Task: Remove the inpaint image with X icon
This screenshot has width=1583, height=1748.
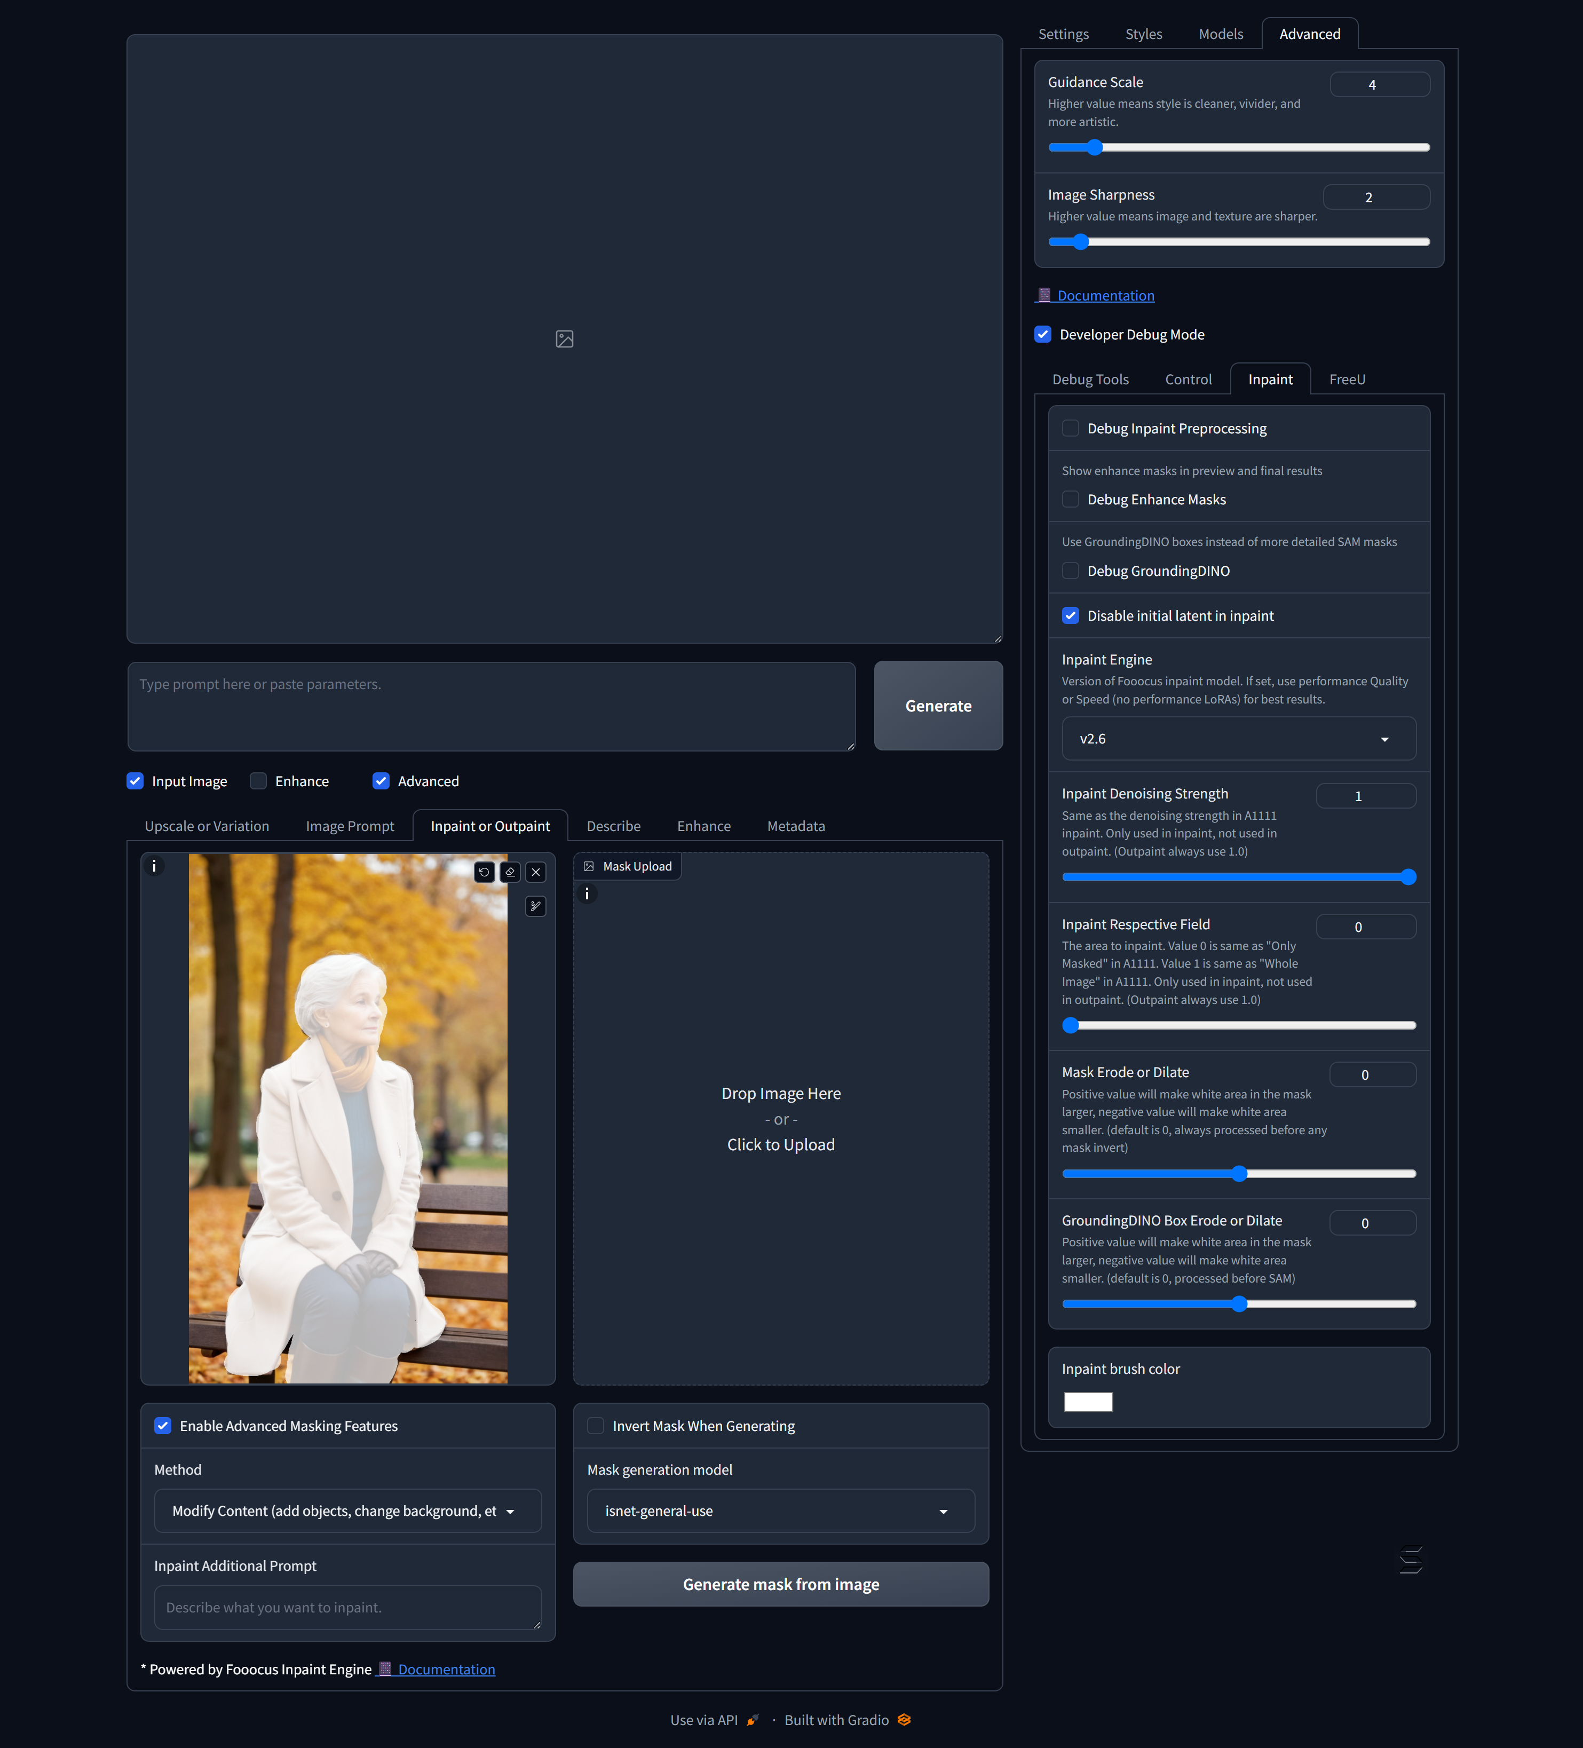Action: [536, 872]
